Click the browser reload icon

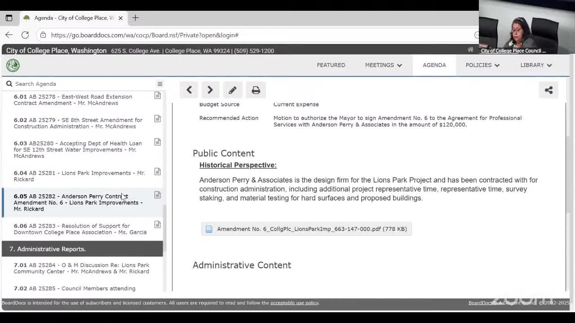tap(25, 35)
